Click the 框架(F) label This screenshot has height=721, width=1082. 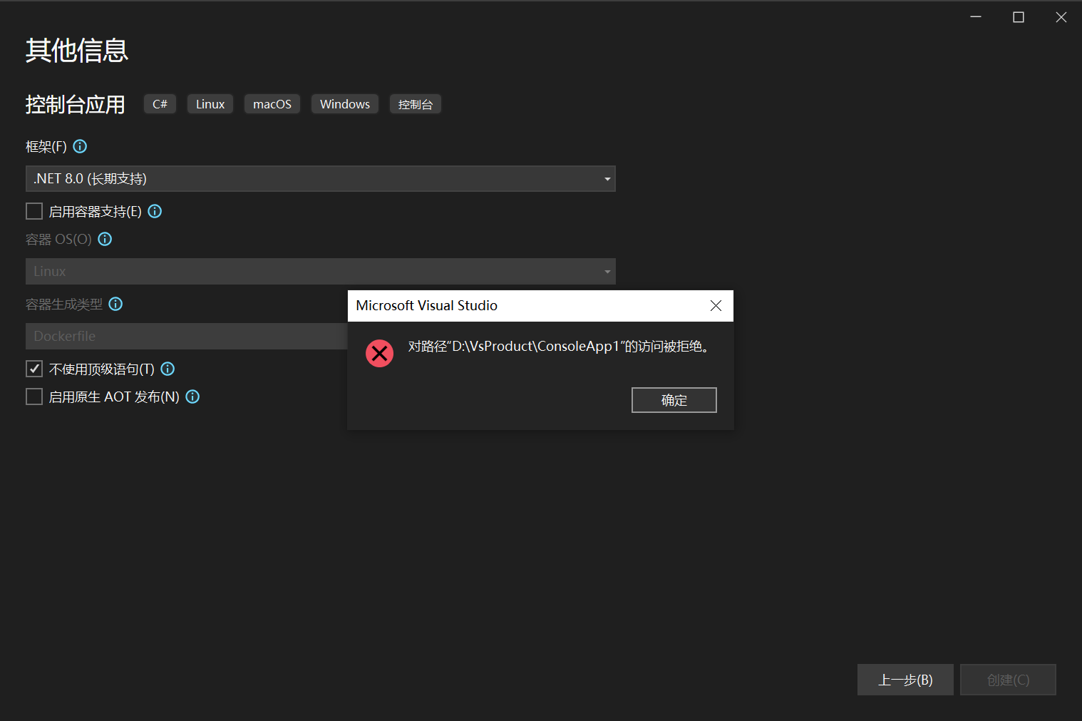pyautogui.click(x=46, y=146)
